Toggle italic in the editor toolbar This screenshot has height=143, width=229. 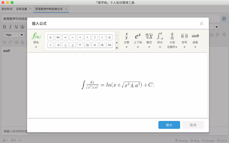[x=10, y=27]
